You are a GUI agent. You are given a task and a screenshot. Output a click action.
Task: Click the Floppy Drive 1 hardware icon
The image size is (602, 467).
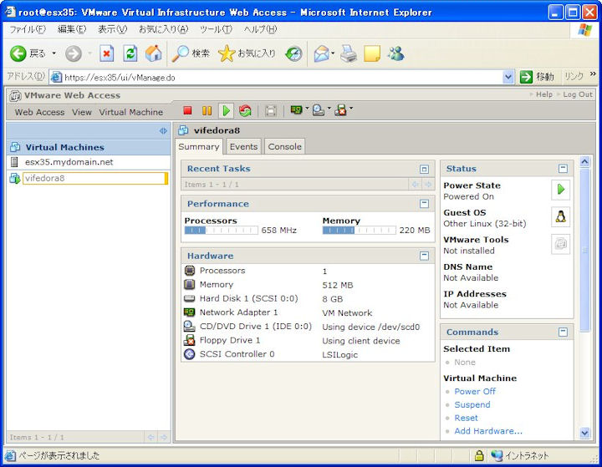(189, 340)
